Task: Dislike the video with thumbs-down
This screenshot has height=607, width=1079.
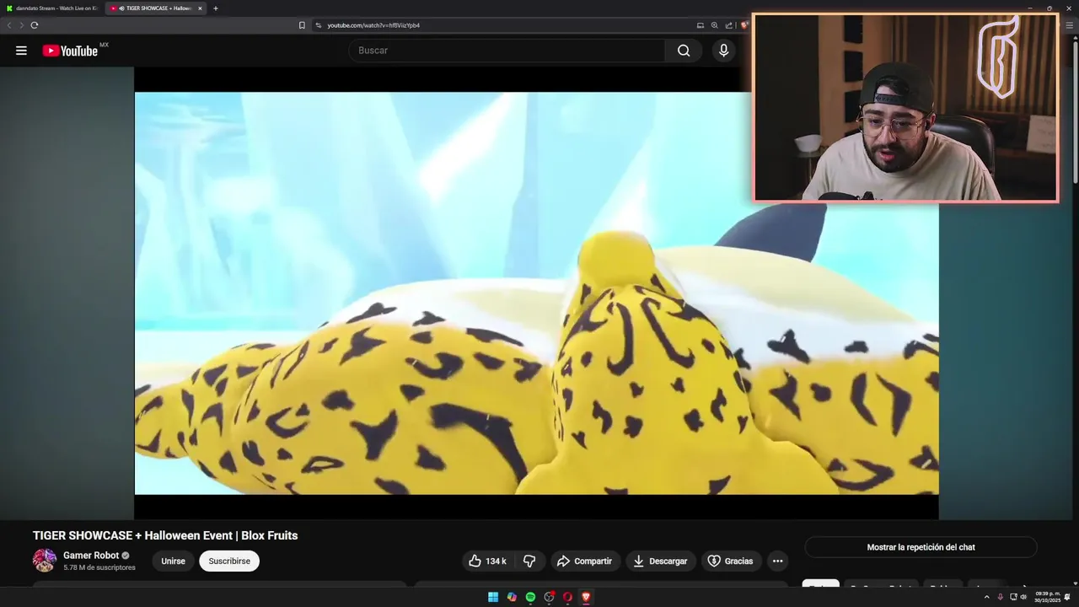Action: (x=529, y=561)
